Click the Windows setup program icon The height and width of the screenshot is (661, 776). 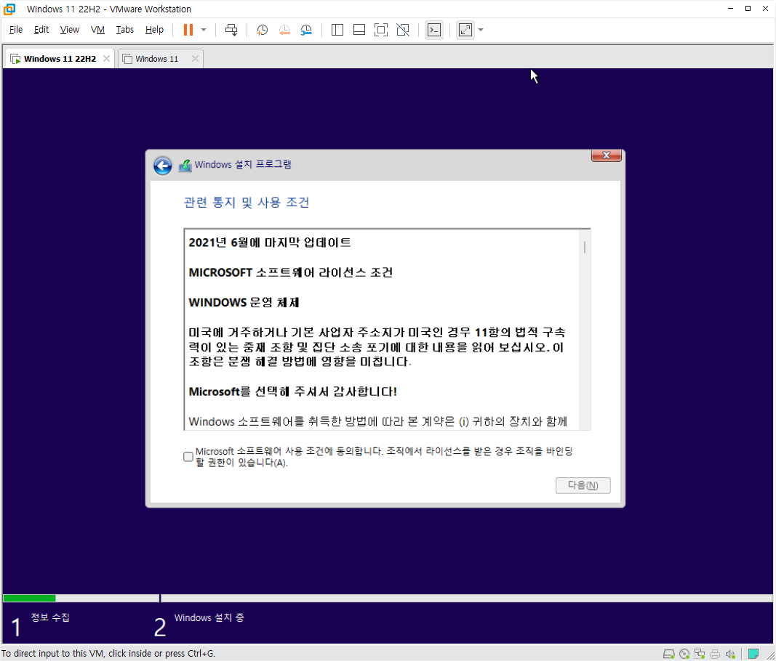tap(185, 166)
